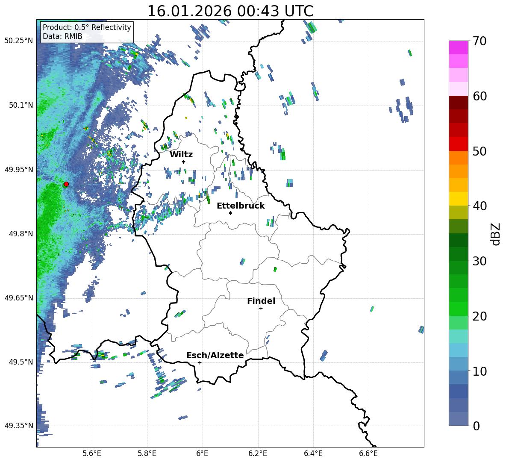Pick the magenta top colorbar segment
The image size is (506, 462).
458,47
